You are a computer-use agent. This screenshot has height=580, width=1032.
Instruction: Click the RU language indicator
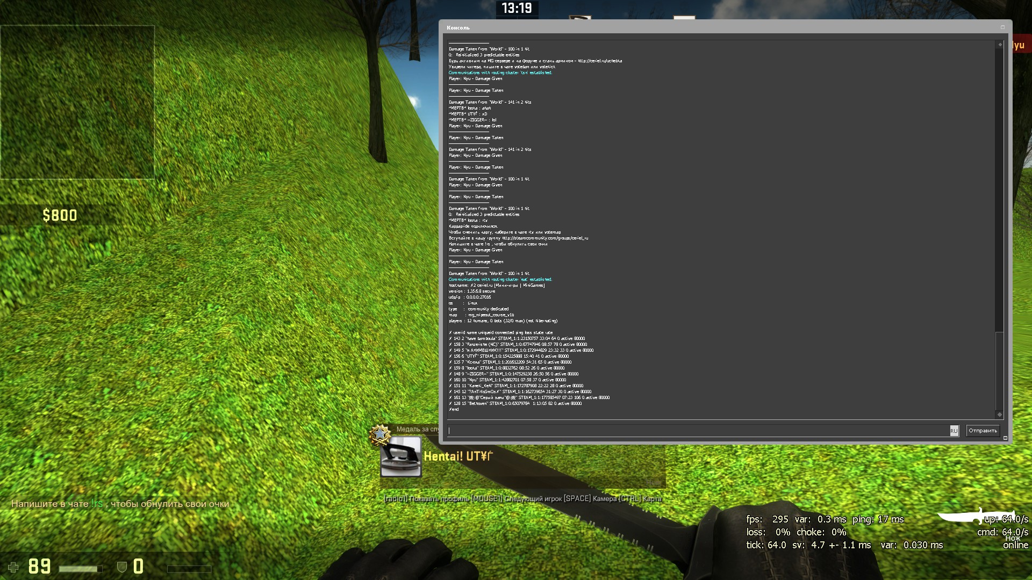(954, 431)
